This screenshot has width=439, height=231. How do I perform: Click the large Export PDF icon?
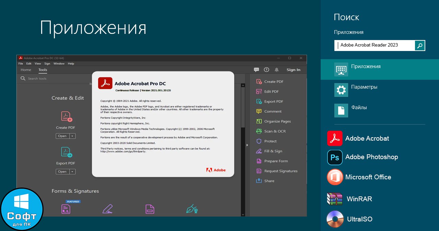(66, 152)
